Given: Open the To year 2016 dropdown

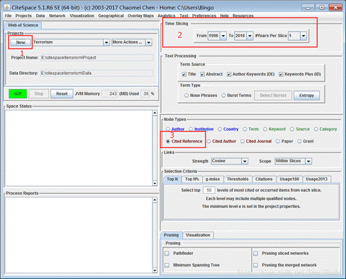Looking at the screenshot, I should pyautogui.click(x=250, y=35).
